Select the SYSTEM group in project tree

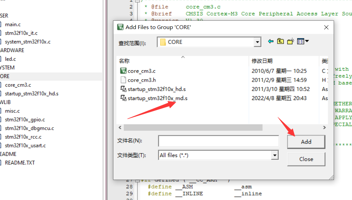(x=7, y=67)
